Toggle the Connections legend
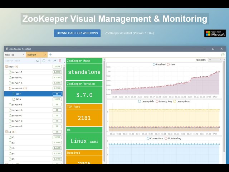229x172 pixels. tap(155, 138)
